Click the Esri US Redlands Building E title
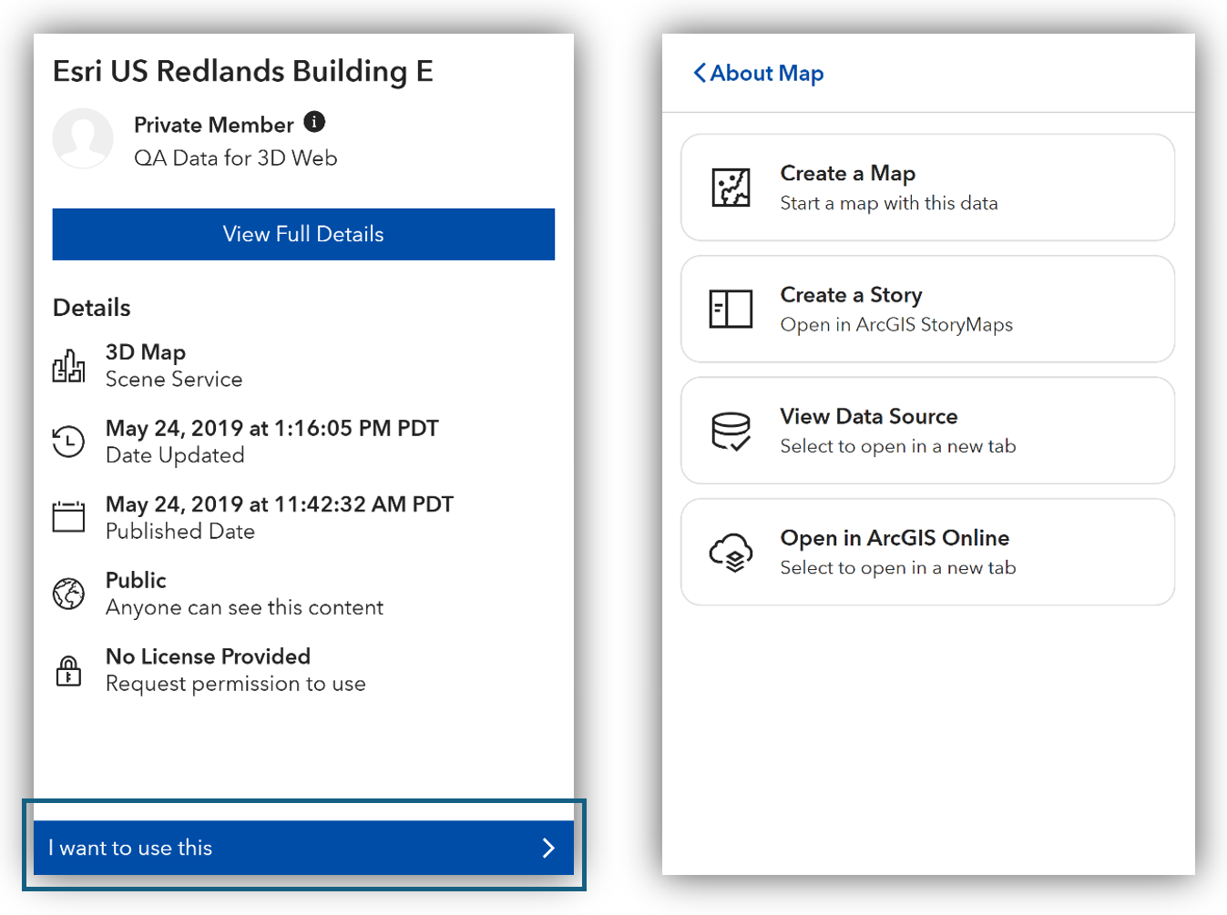This screenshot has width=1227, height=915. tap(243, 71)
